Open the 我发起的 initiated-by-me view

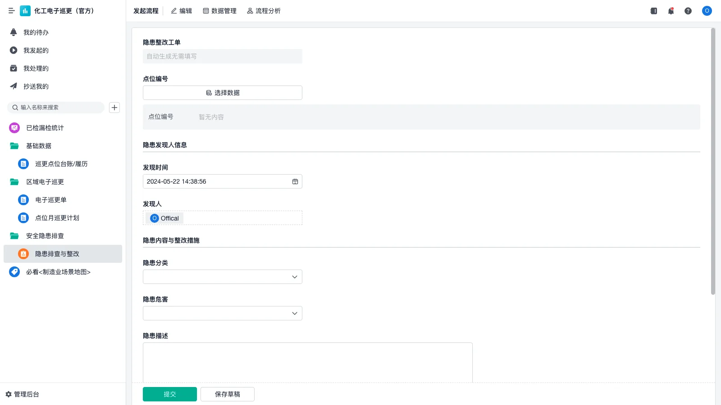click(36, 50)
